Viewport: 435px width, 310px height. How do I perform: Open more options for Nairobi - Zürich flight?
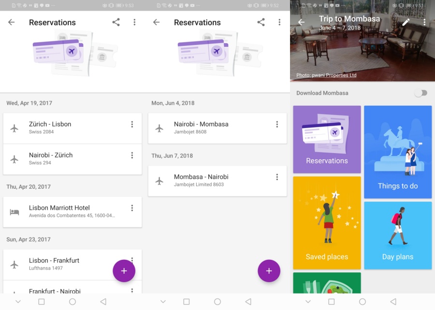pos(132,155)
